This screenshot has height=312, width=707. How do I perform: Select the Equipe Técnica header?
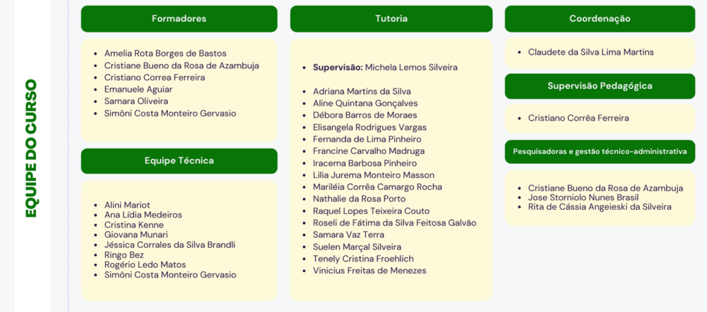point(179,161)
